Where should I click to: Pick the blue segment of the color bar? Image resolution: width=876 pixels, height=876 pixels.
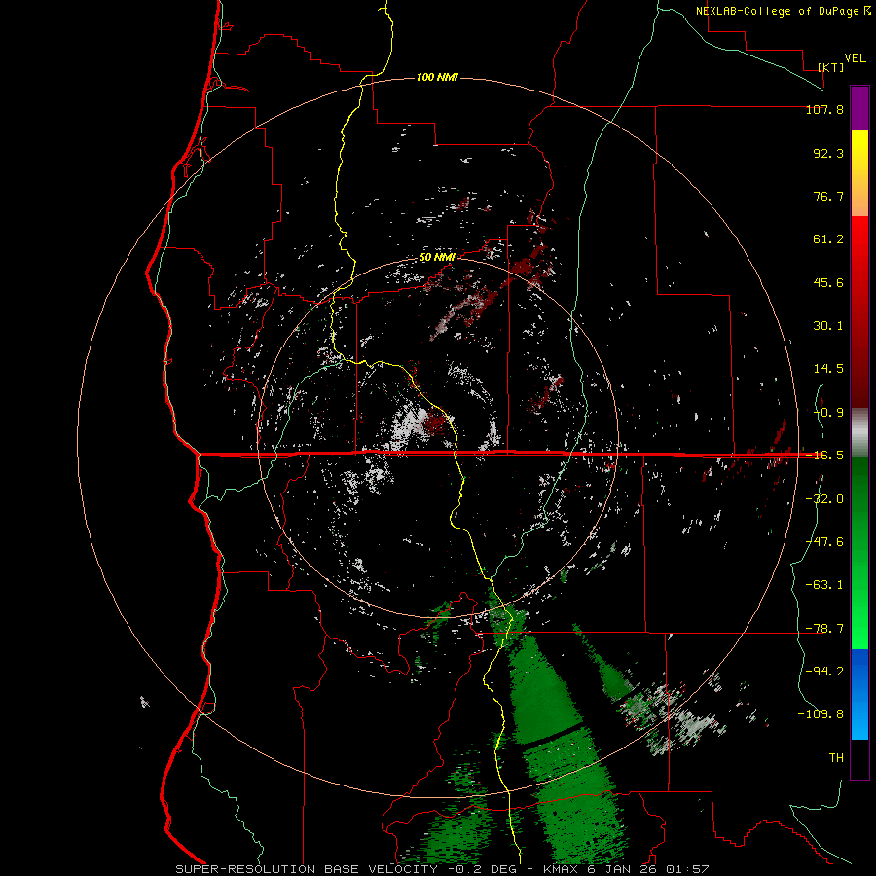(x=859, y=694)
